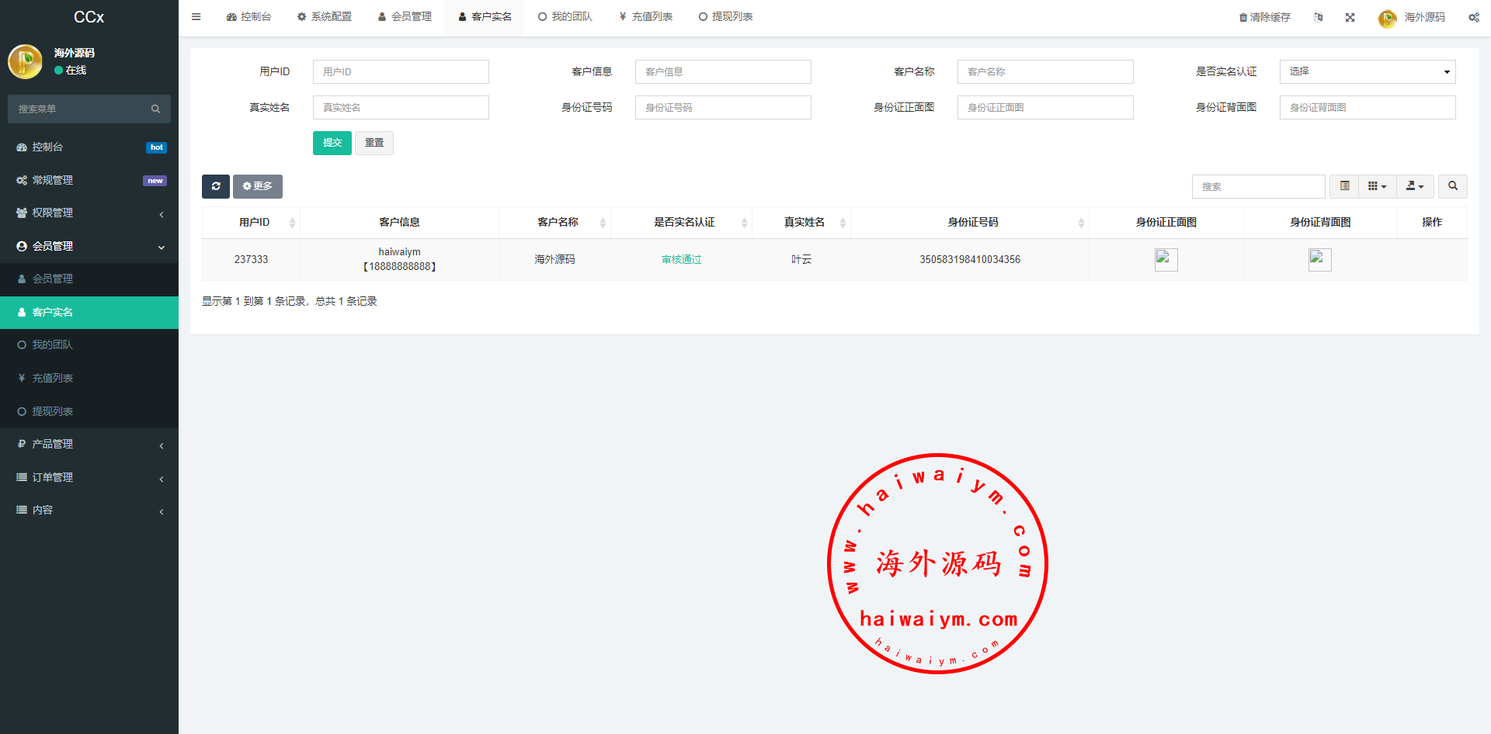Enter fullscreen with the expand arrows icon
Image resolution: width=1491 pixels, height=734 pixels.
1350,17
